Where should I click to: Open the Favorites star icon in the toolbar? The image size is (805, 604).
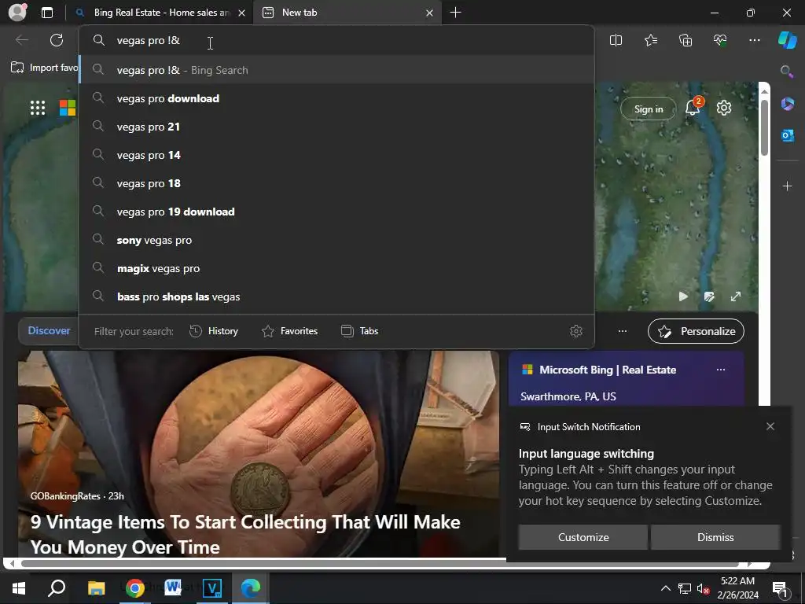pos(650,40)
